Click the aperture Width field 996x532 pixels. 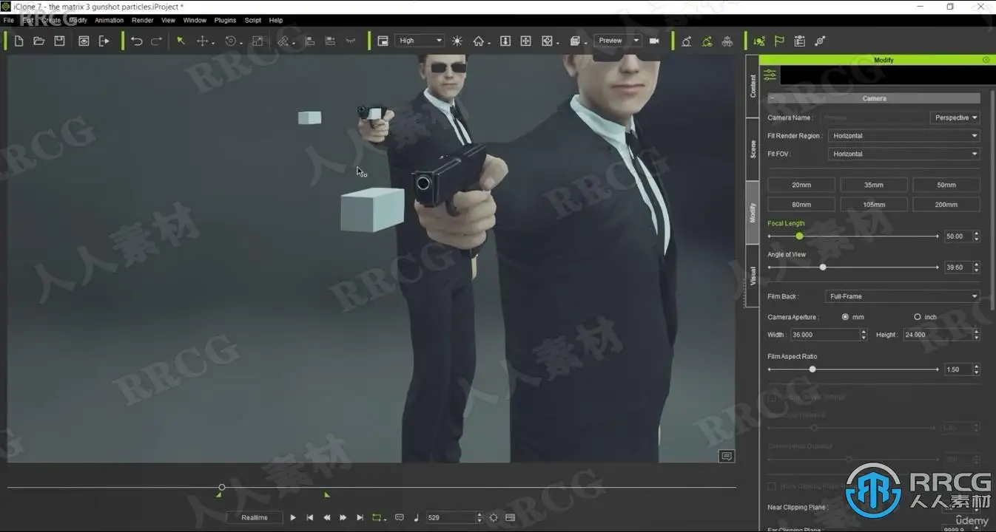coord(824,335)
